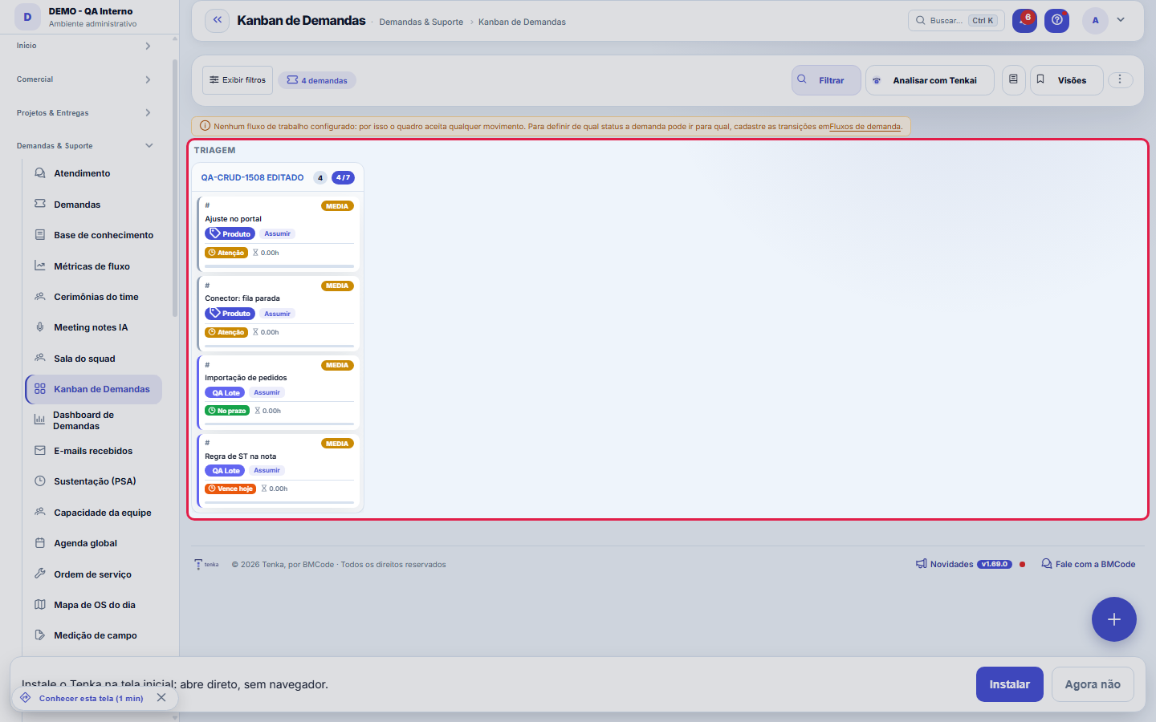Open Métricas de fluxo page

tap(92, 266)
